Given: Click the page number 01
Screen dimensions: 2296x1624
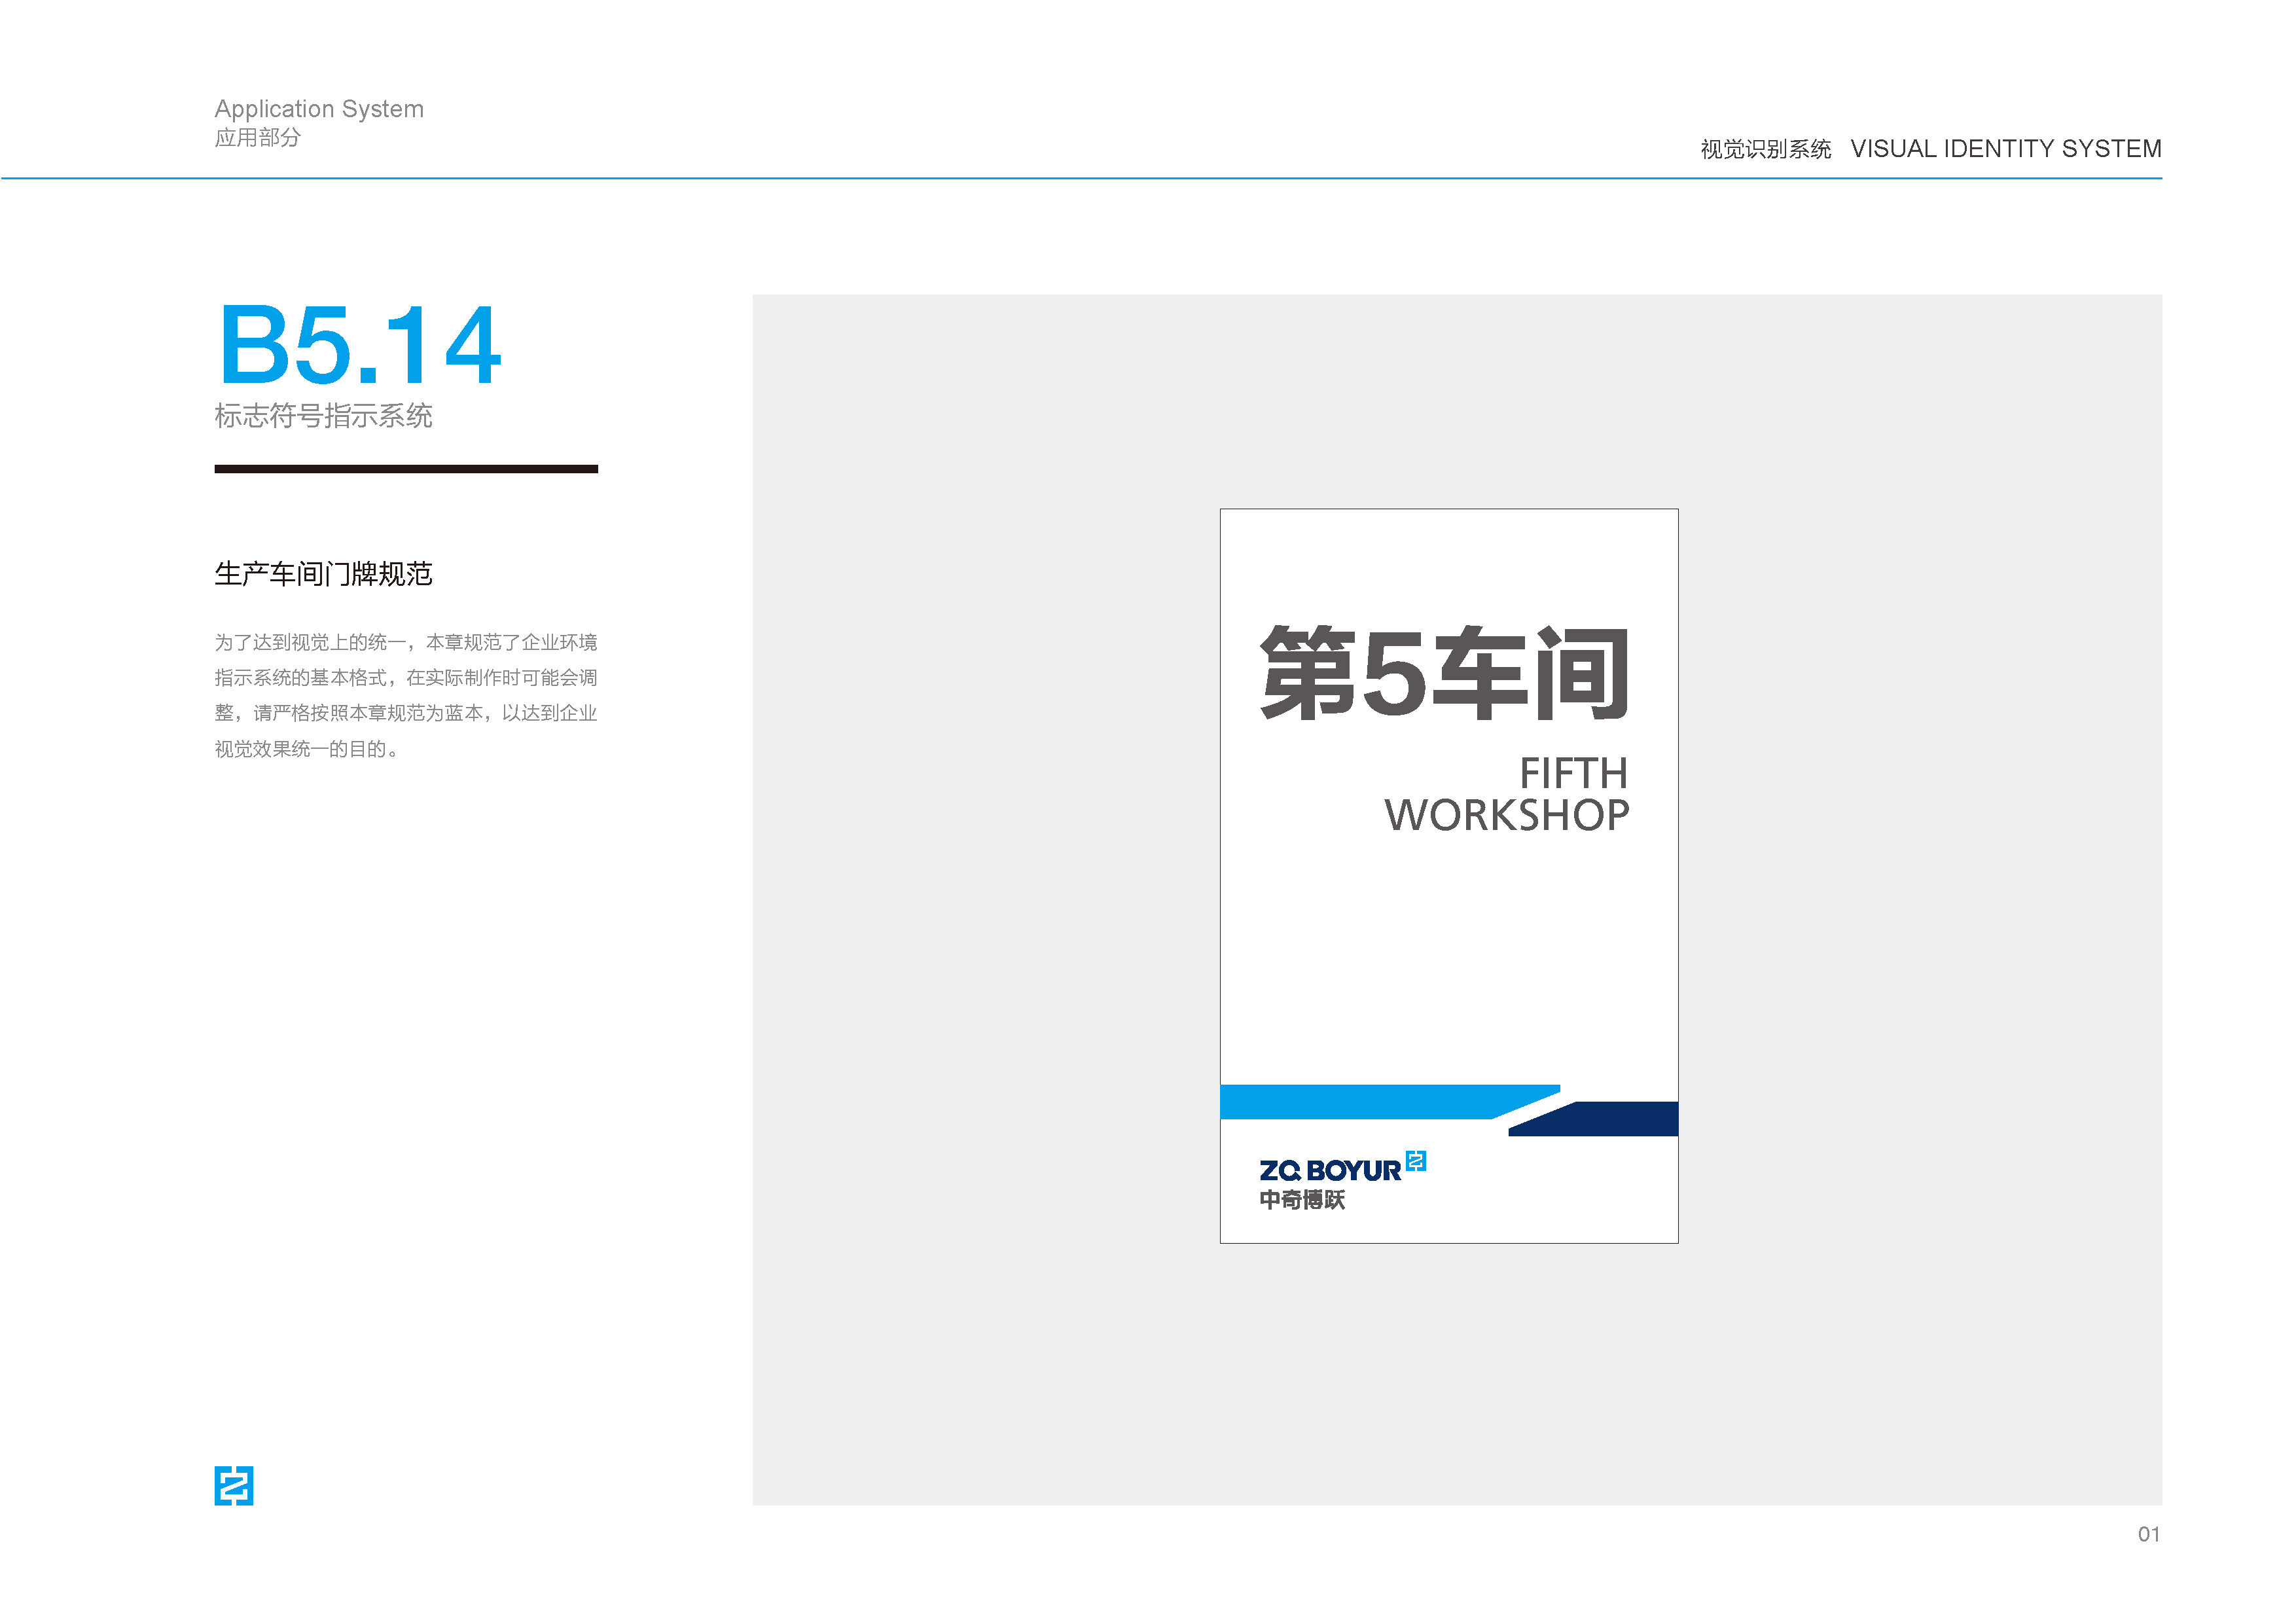Looking at the screenshot, I should tap(2148, 1534).
